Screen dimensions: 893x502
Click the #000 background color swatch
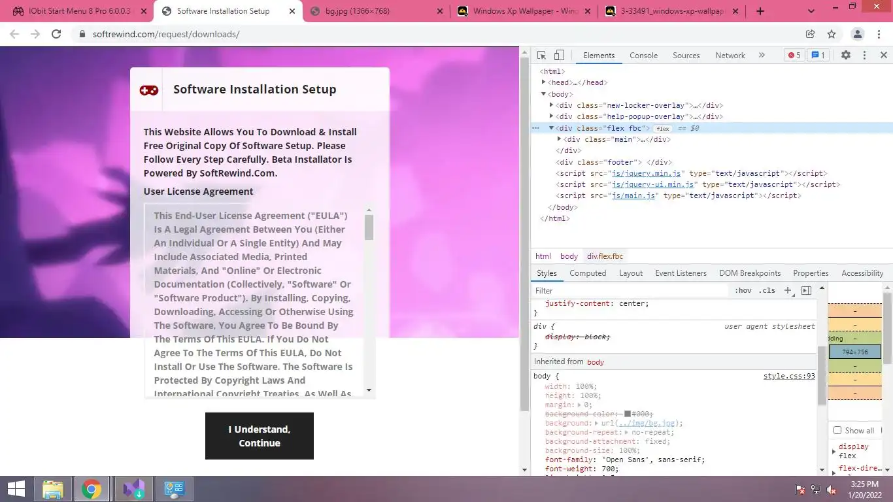(x=628, y=414)
